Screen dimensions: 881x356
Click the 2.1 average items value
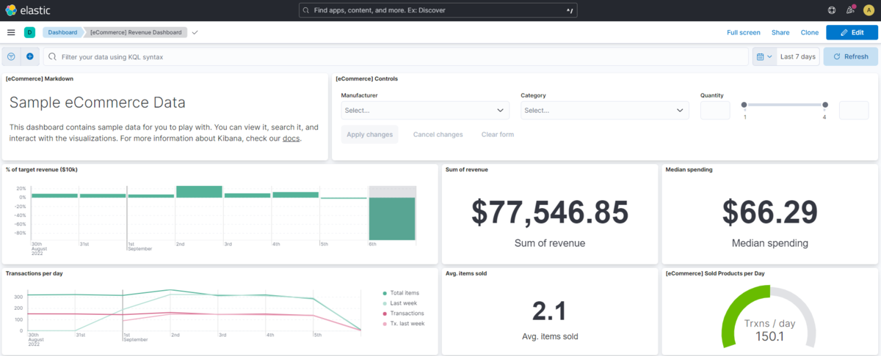coord(549,312)
